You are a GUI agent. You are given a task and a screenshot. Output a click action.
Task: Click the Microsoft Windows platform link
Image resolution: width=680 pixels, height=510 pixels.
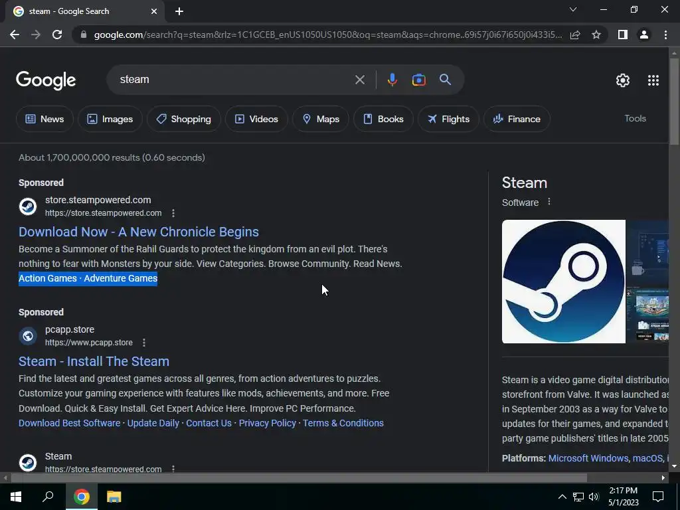click(x=588, y=458)
